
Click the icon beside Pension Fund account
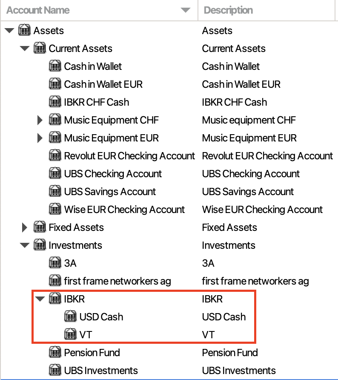pyautogui.click(x=55, y=352)
